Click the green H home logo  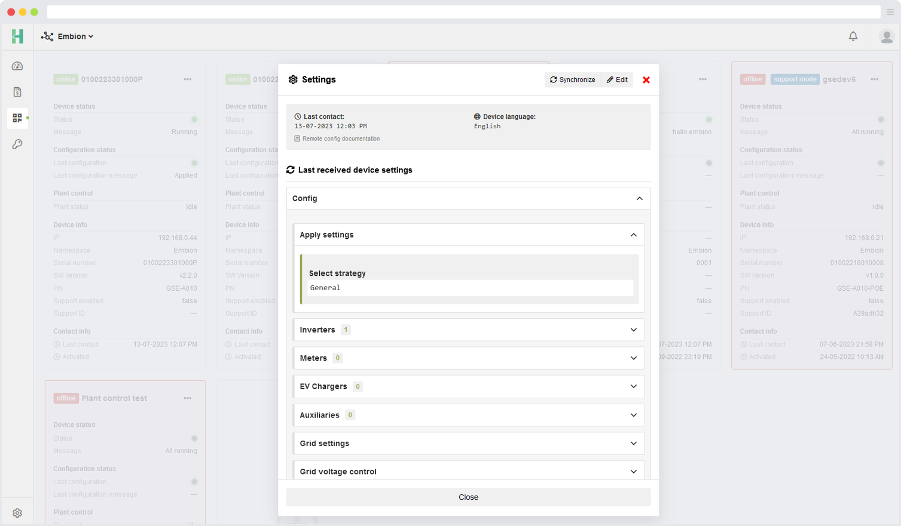(17, 36)
